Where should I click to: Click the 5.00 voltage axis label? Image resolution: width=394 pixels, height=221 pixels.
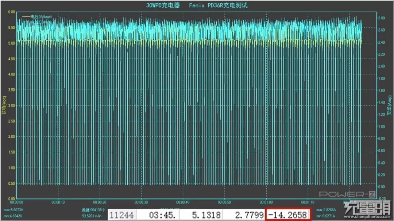point(12,43)
